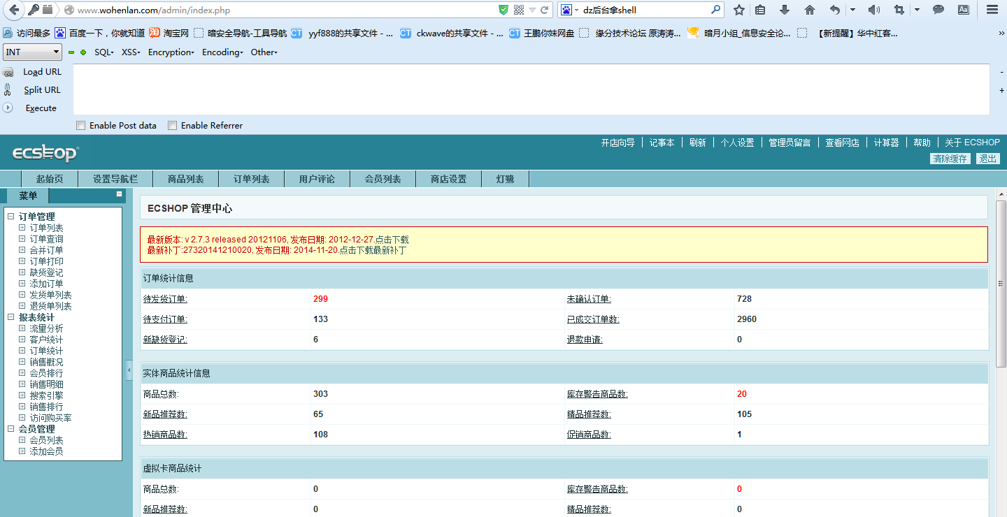Show more bookmarks with the overflow chevron
The width and height of the screenshot is (1007, 517).
1001,33
